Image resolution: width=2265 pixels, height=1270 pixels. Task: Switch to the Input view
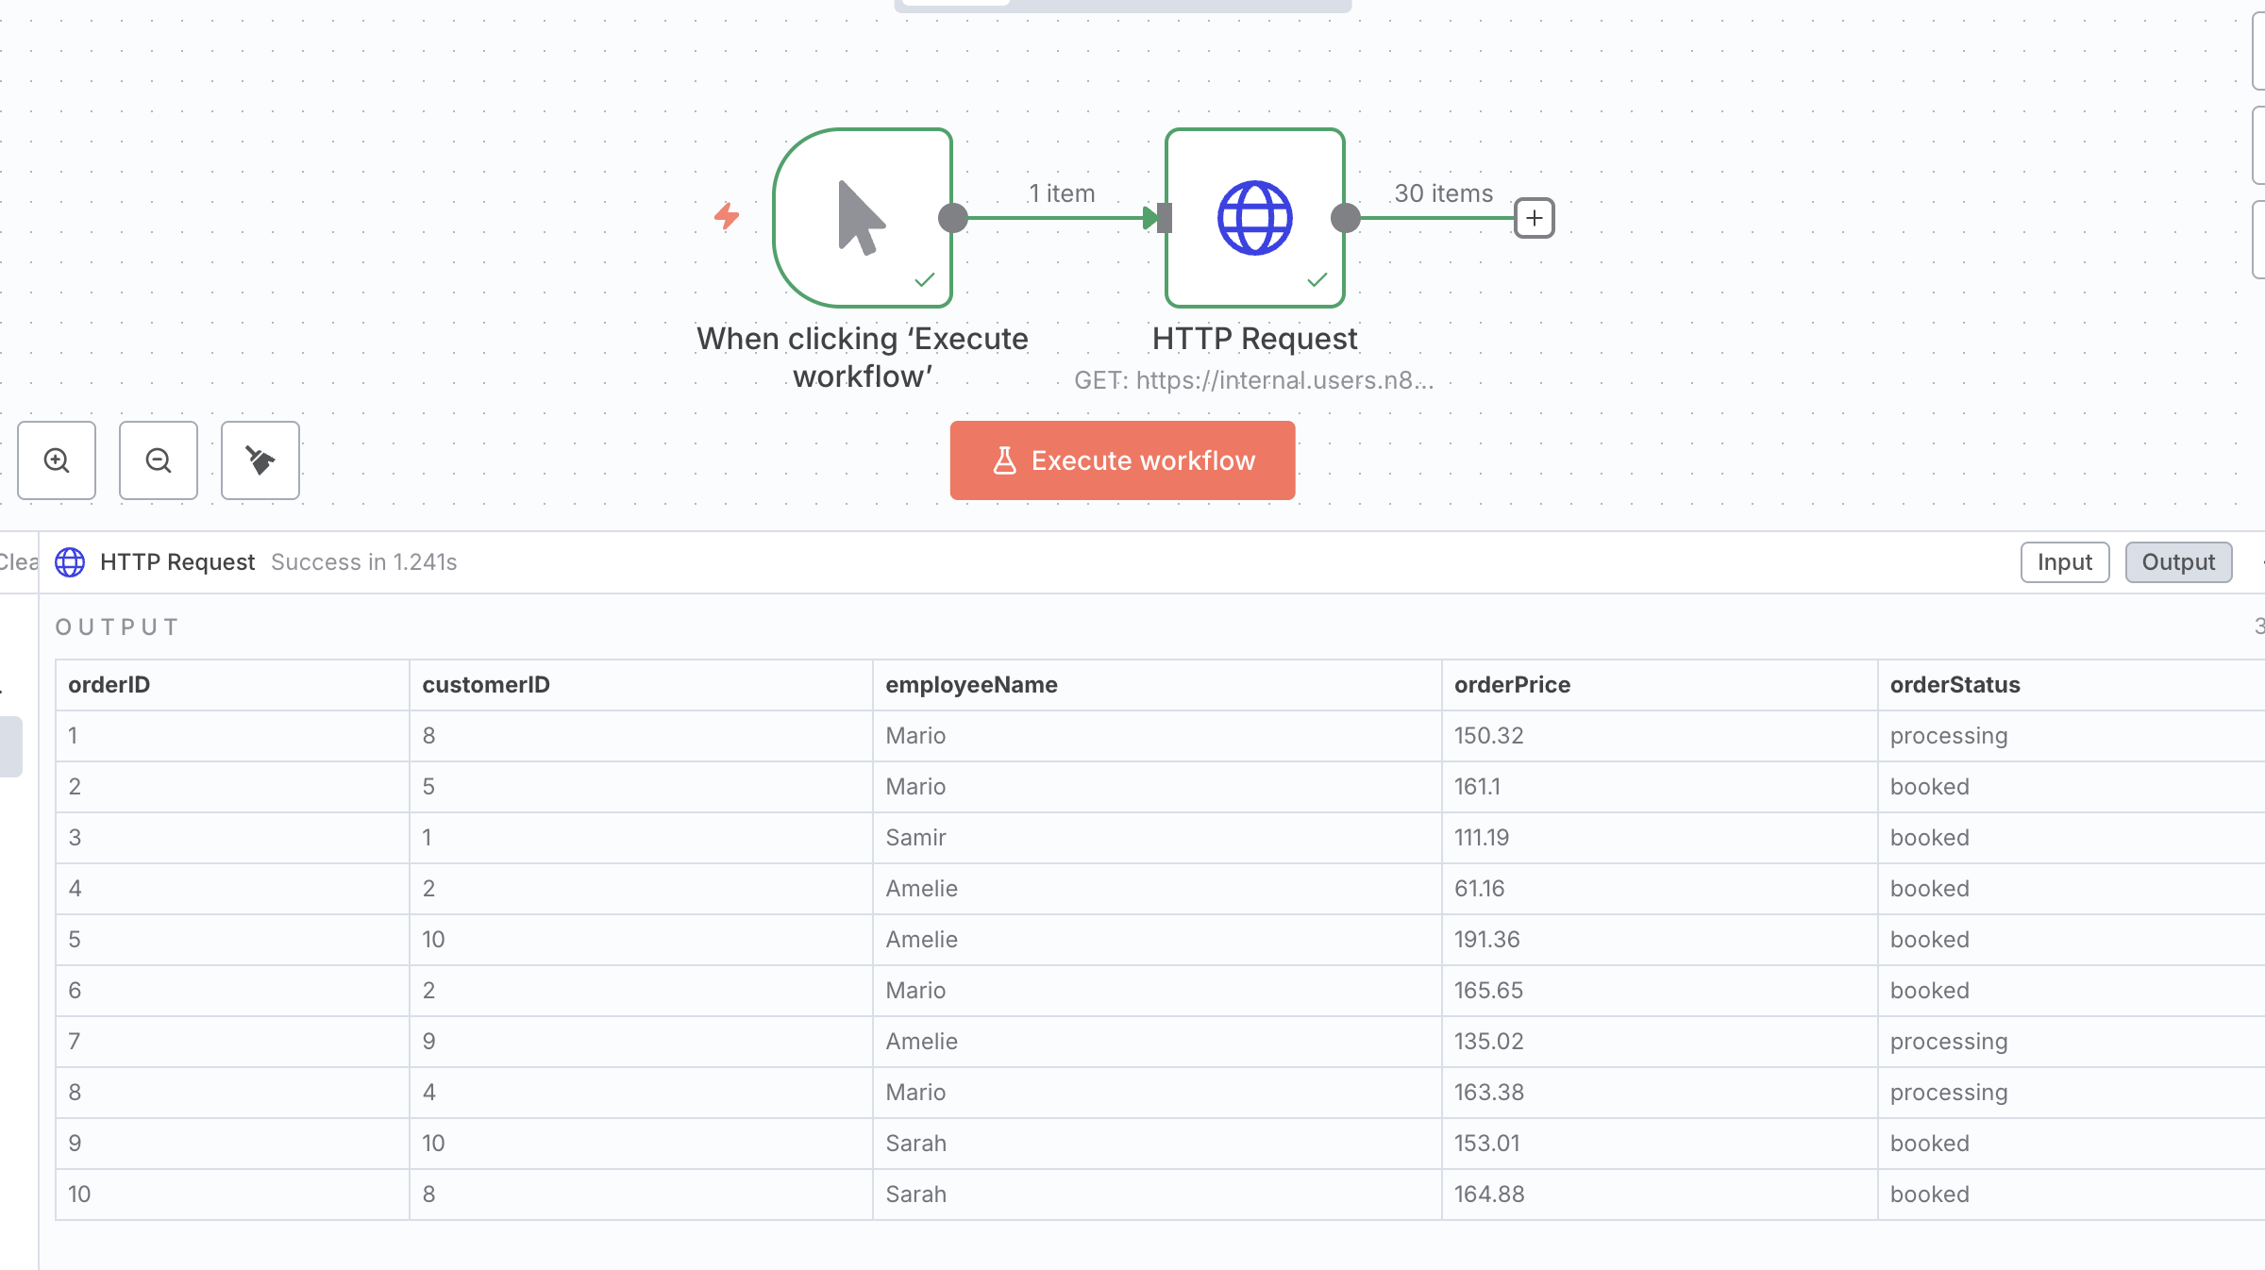pos(2065,562)
